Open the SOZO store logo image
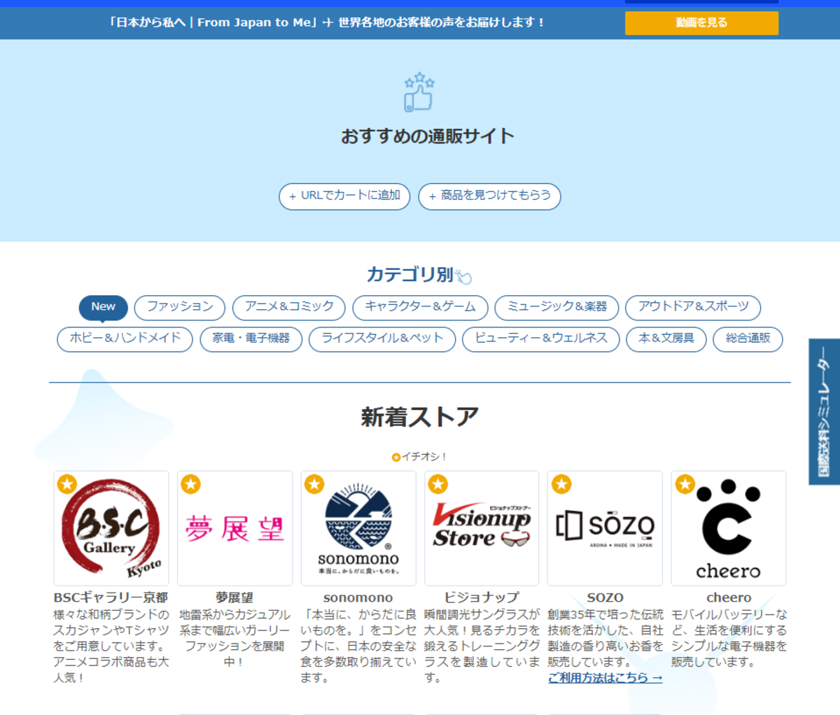The image size is (840, 715). 605,528
